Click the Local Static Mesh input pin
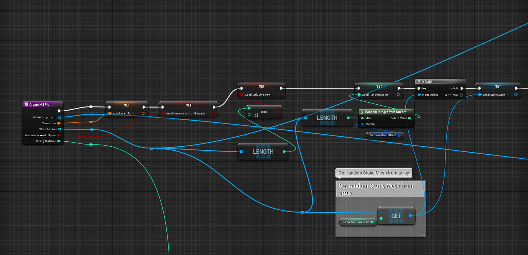Viewport: 528px width, 255px height. pyautogui.click(x=480, y=95)
